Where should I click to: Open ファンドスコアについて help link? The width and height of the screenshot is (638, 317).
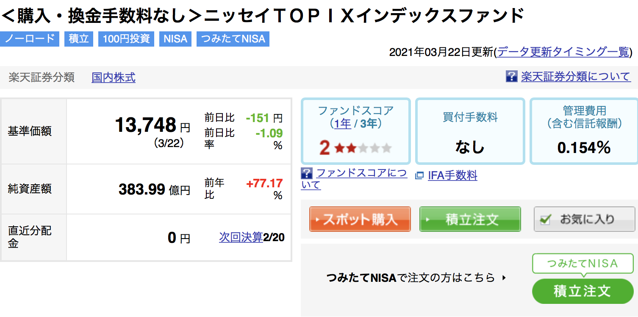(x=354, y=179)
